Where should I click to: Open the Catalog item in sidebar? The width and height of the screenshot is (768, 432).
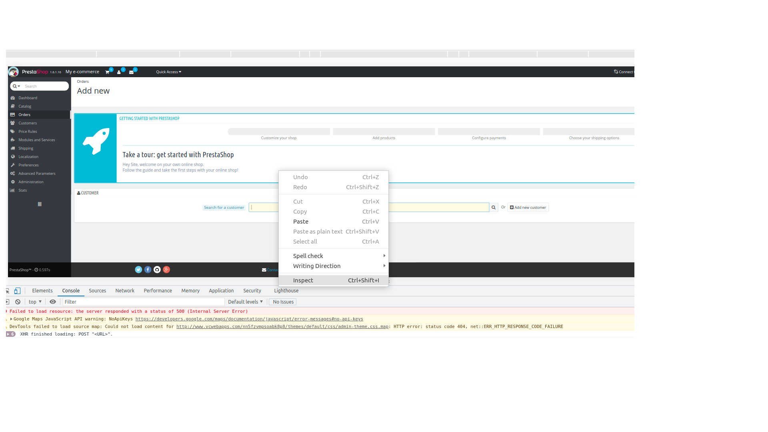25,106
